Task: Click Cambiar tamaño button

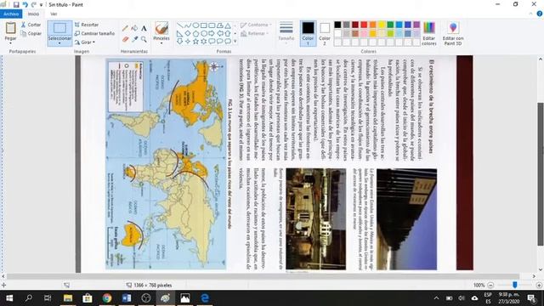Action: pyautogui.click(x=94, y=33)
